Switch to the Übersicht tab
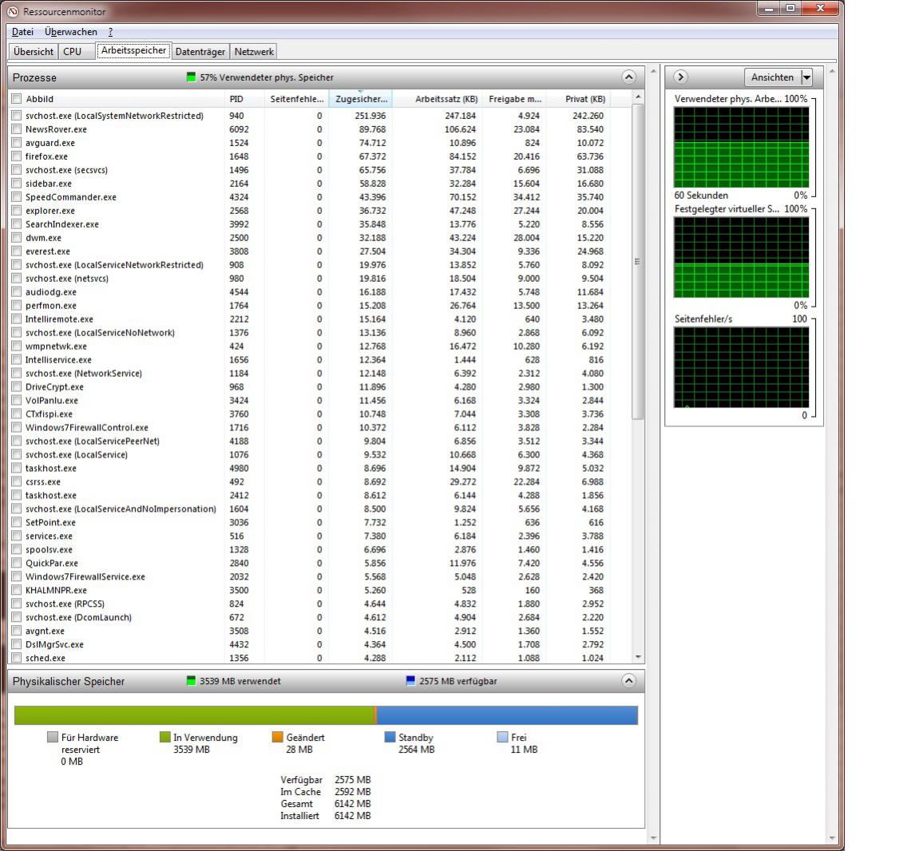This screenshot has width=919, height=851. click(x=34, y=52)
